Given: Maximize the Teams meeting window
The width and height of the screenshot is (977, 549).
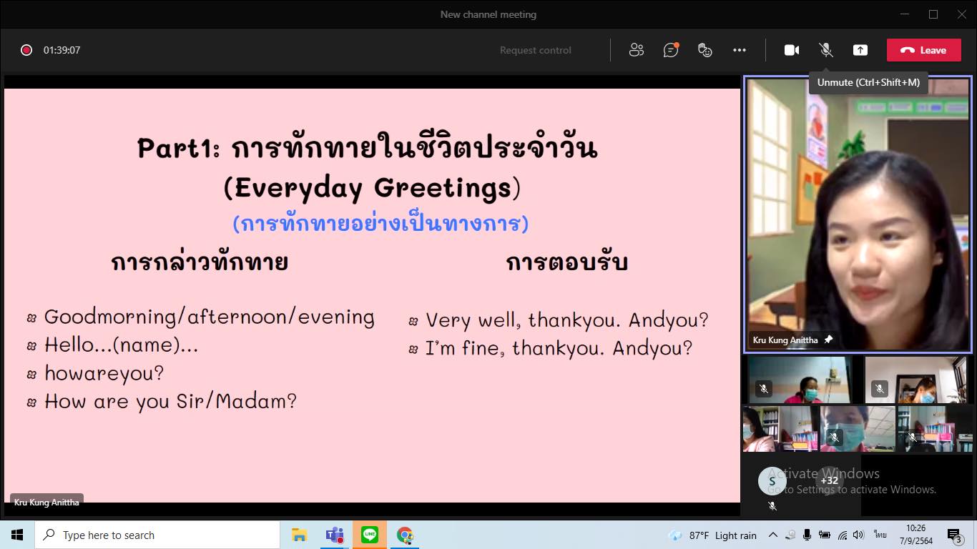Looking at the screenshot, I should (x=933, y=14).
